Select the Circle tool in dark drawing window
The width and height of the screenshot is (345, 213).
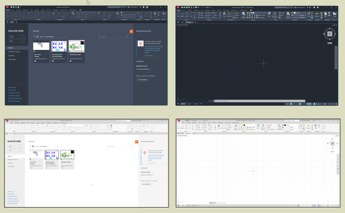(187, 14)
